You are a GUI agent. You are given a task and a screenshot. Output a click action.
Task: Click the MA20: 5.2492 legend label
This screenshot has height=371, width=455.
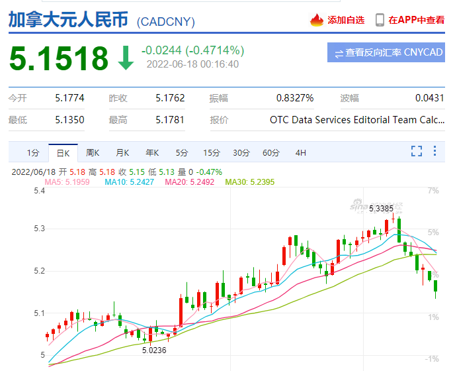[190, 182]
